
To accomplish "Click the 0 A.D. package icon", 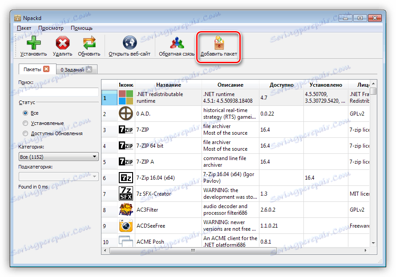I will pos(126,113).
